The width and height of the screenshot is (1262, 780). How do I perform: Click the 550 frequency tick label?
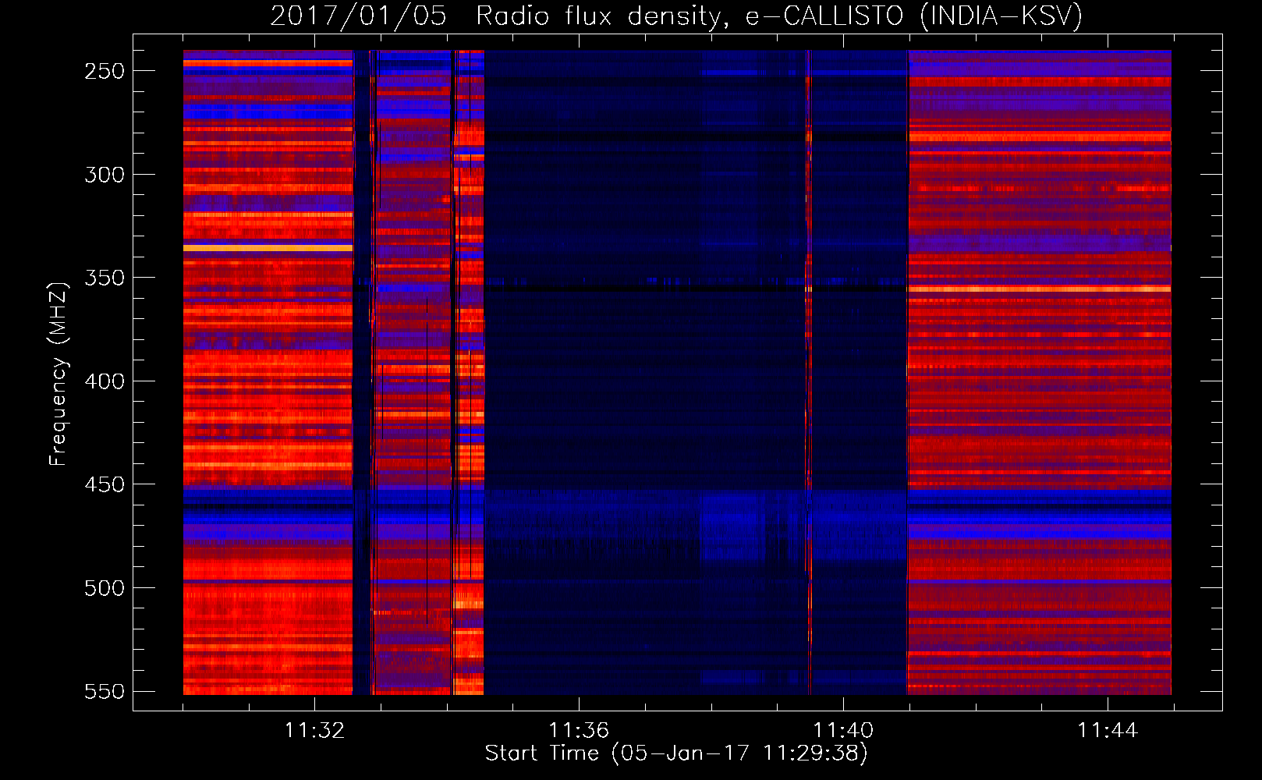point(105,691)
